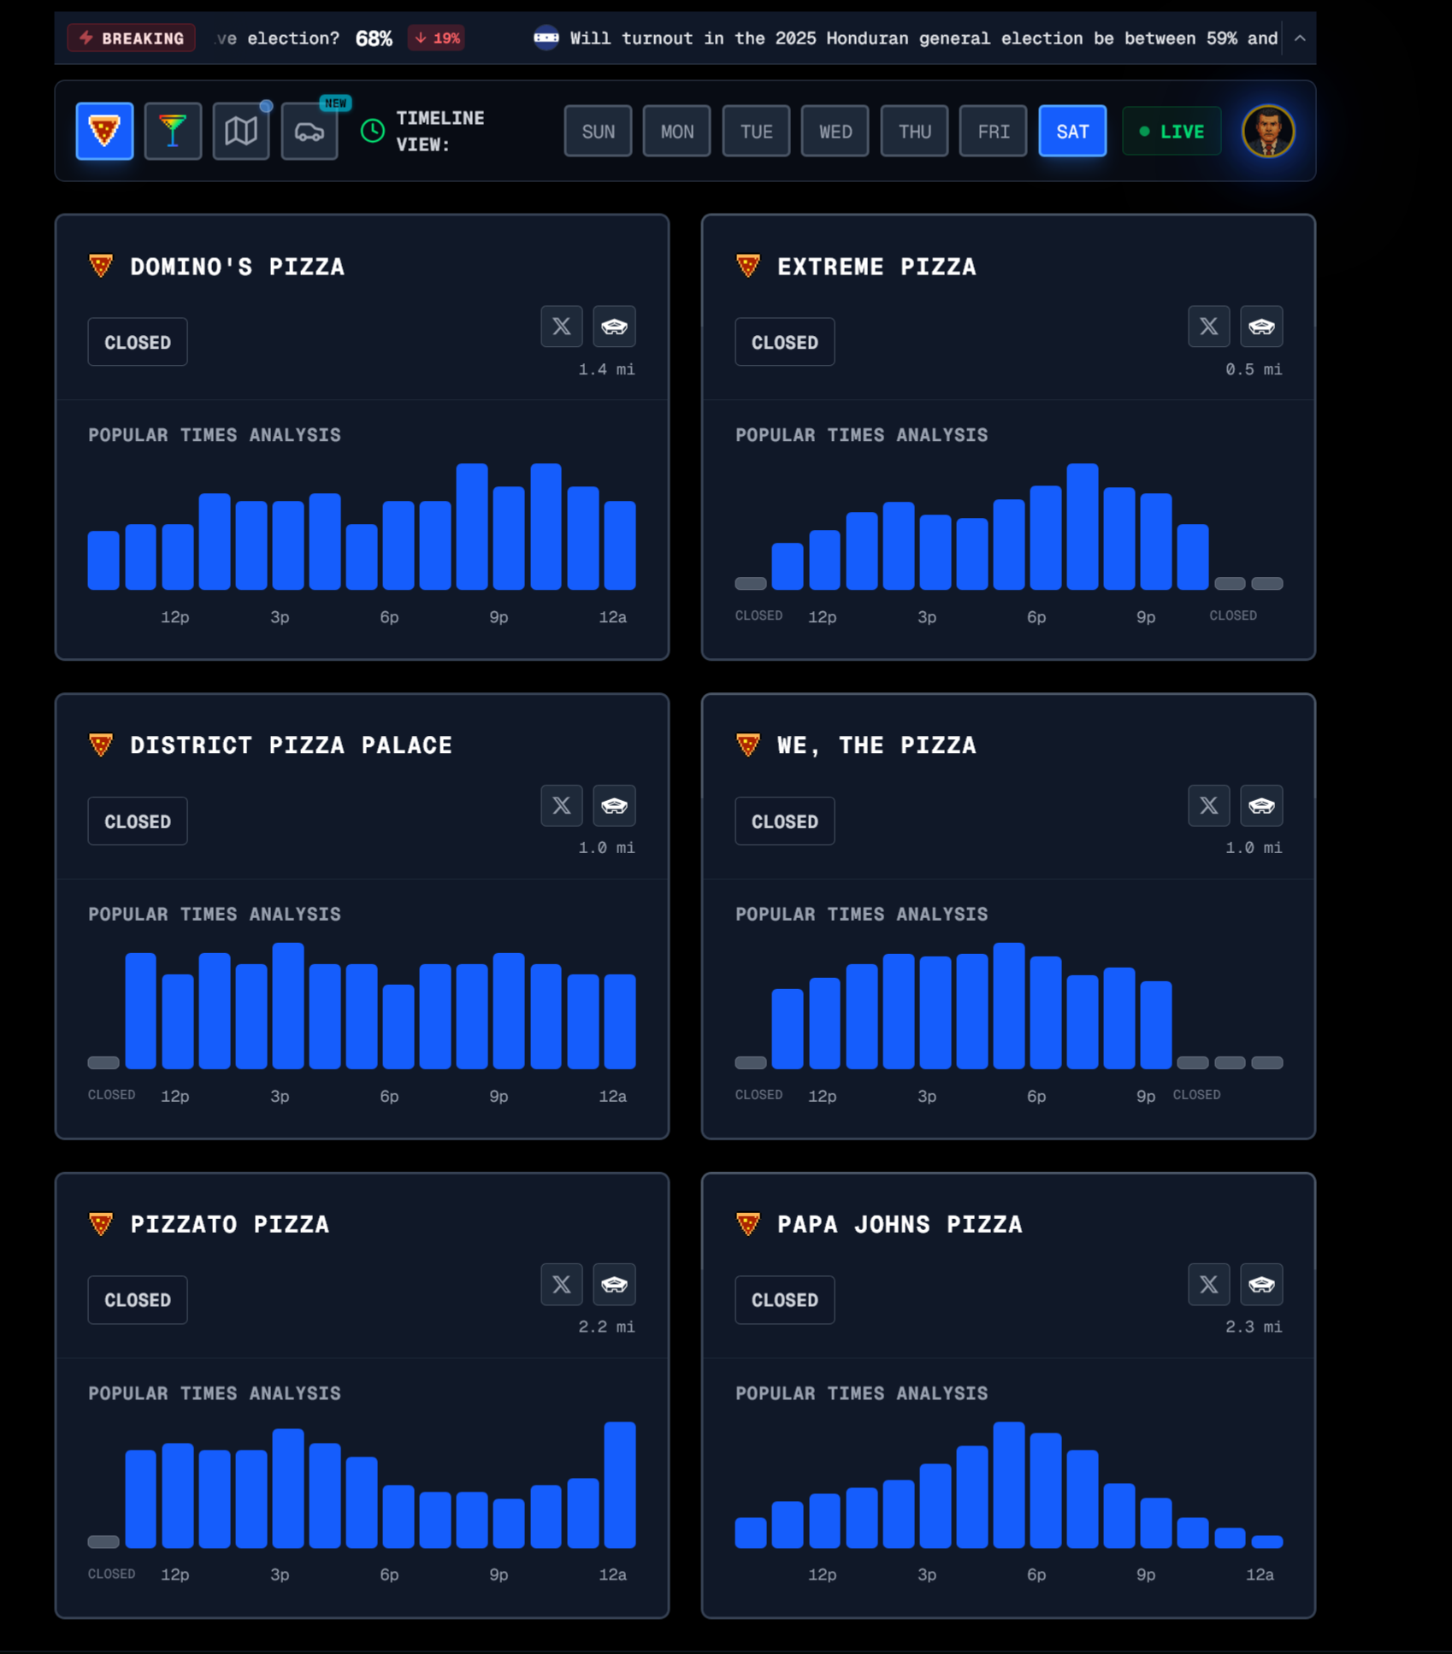Click the CLOSED status on Domino's Pizza
Image resolution: width=1452 pixels, height=1654 pixels.
pyautogui.click(x=138, y=343)
